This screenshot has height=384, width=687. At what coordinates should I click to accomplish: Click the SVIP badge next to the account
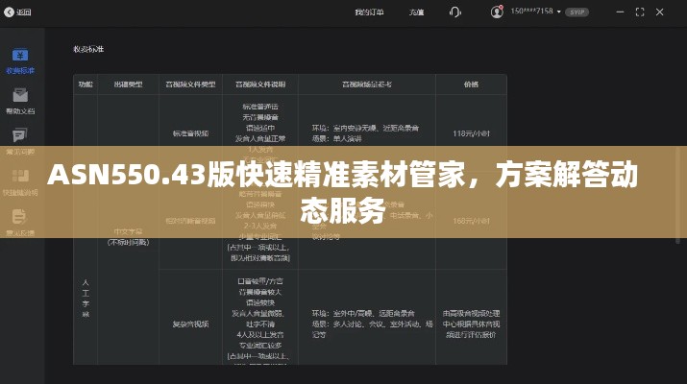point(577,12)
